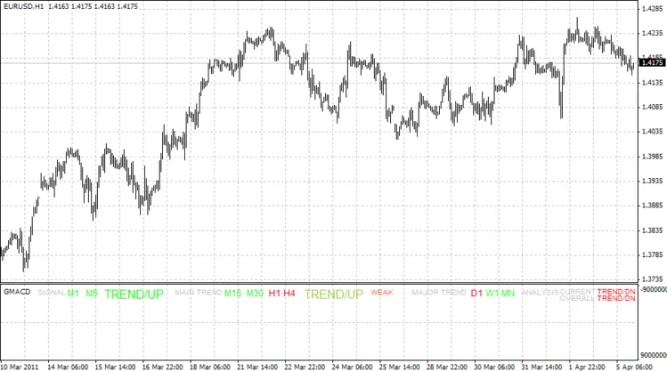Click the 1.4085 price axis label
Image resolution: width=667 pixels, height=371 pixels.
pos(652,107)
